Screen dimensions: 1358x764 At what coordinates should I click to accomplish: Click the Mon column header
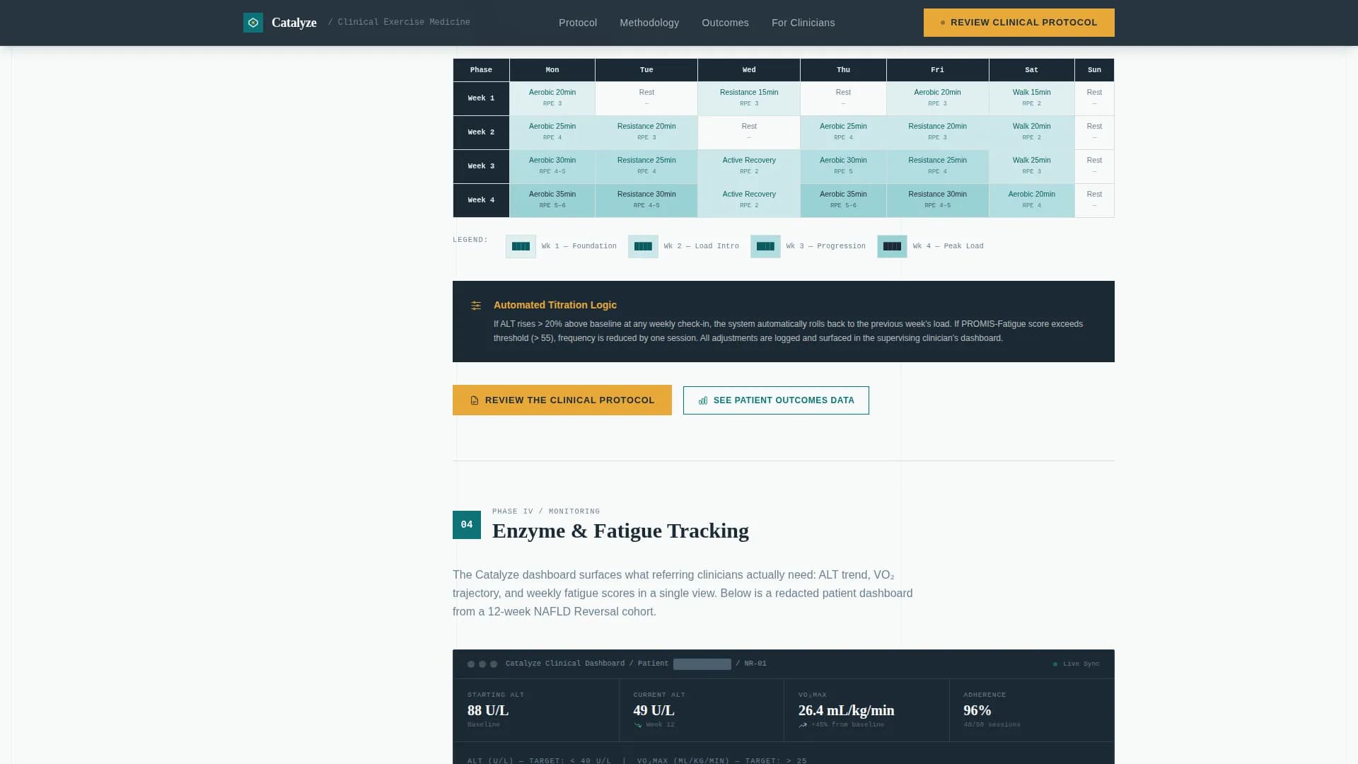coord(552,70)
